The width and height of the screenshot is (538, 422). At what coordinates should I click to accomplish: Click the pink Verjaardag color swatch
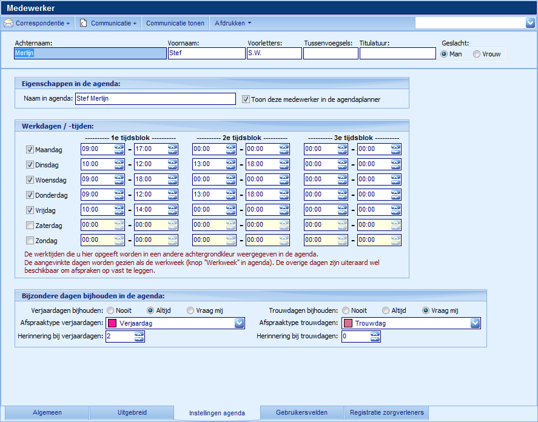tap(112, 323)
